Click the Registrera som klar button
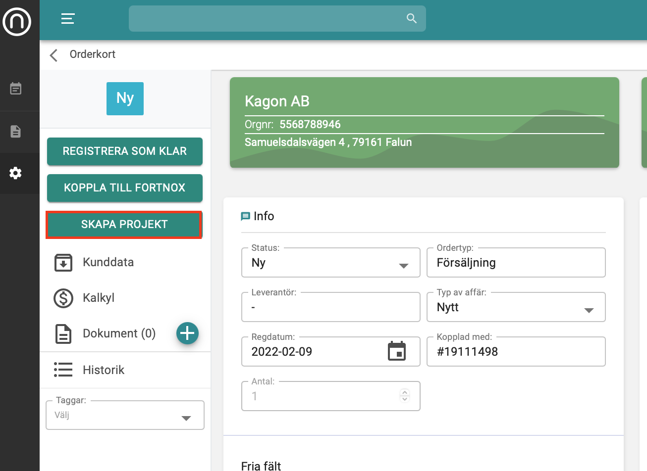The height and width of the screenshot is (471, 647). (x=125, y=151)
